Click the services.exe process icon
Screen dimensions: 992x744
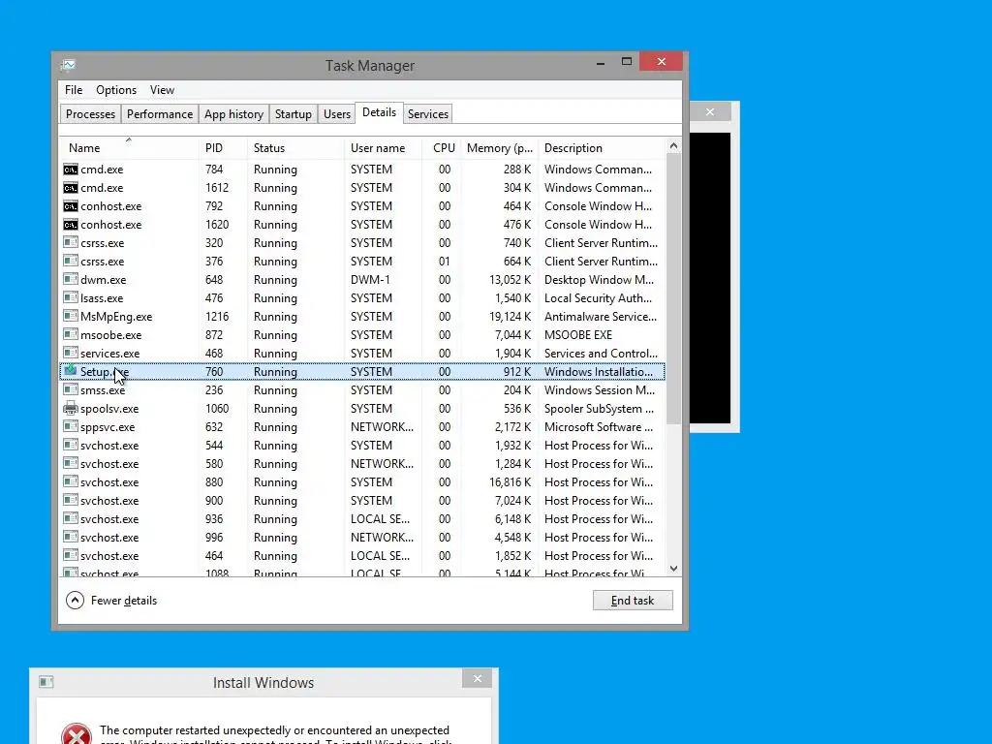[70, 353]
